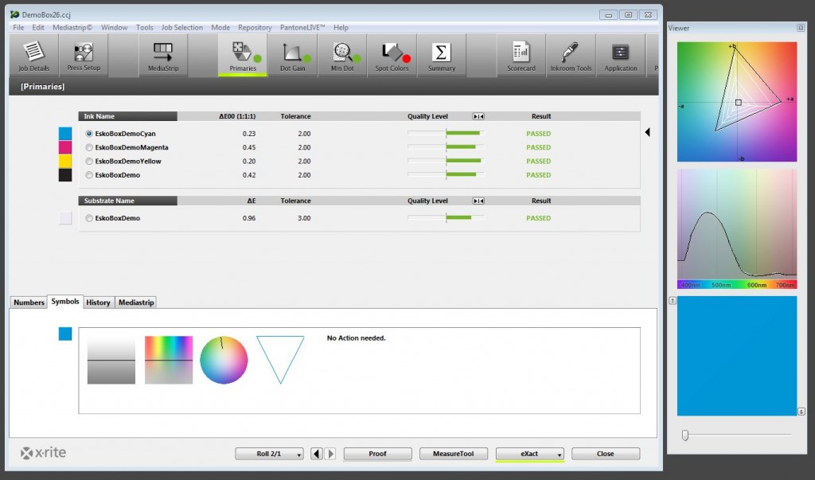Click the small button beside Viewer swatch bottom
Screen dimensions: 815x480
click(801, 412)
